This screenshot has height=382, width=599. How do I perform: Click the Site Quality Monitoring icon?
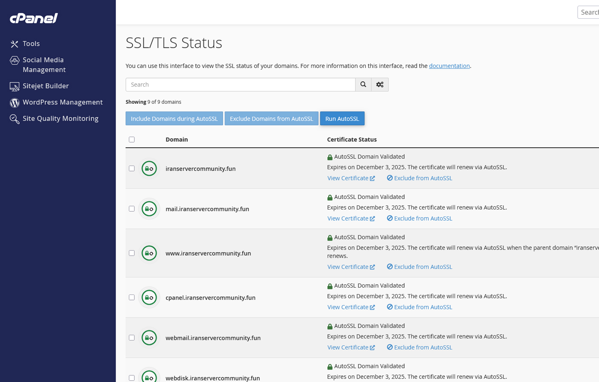click(x=15, y=119)
